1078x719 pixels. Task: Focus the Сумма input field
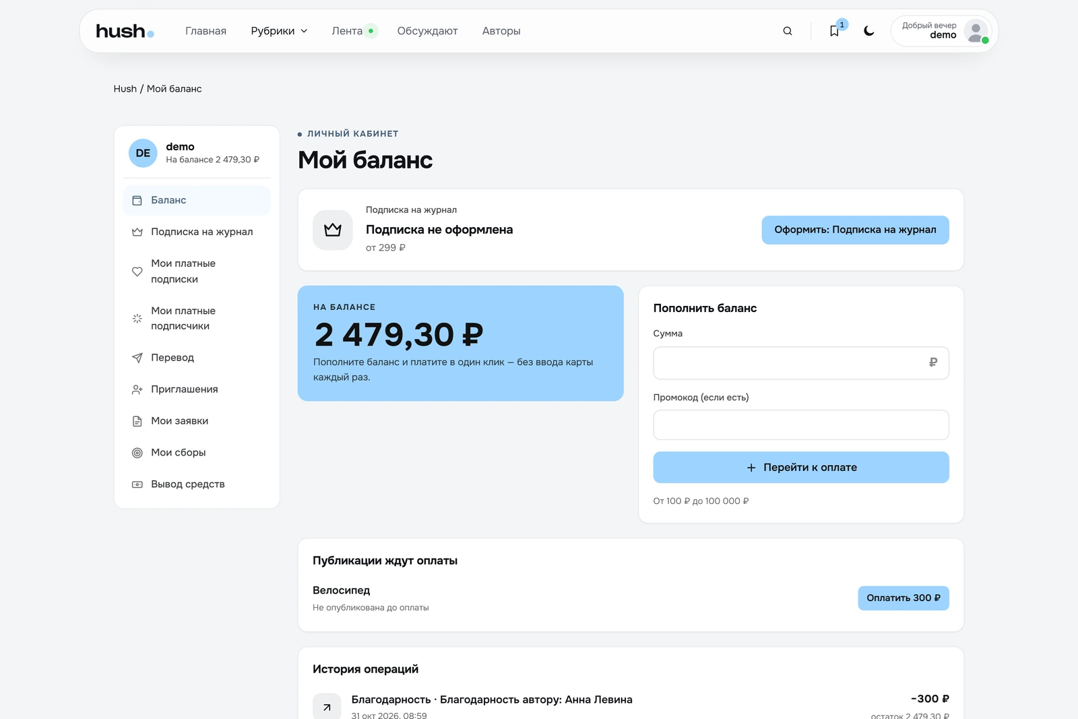point(801,363)
